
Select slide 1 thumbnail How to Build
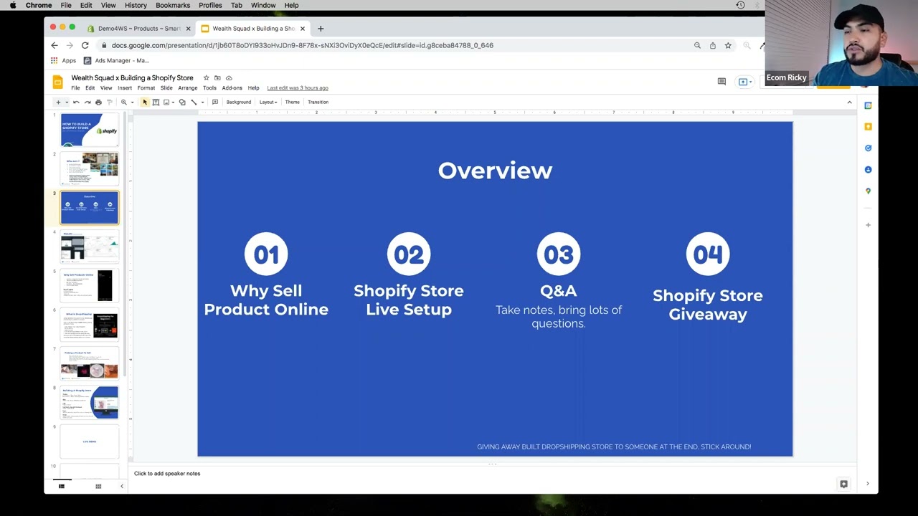90,130
